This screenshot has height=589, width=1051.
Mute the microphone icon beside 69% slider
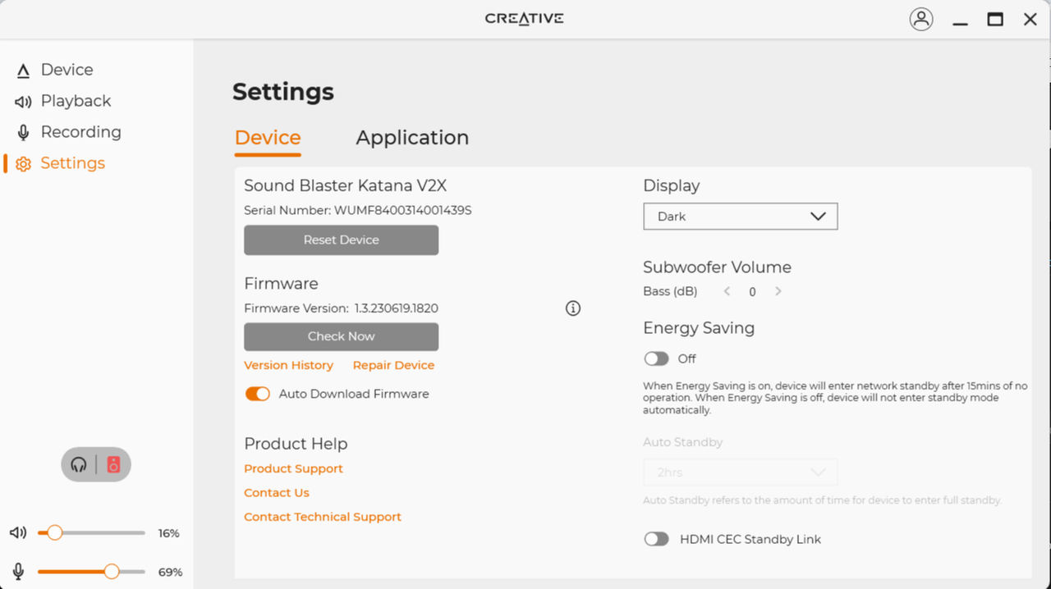click(x=18, y=572)
